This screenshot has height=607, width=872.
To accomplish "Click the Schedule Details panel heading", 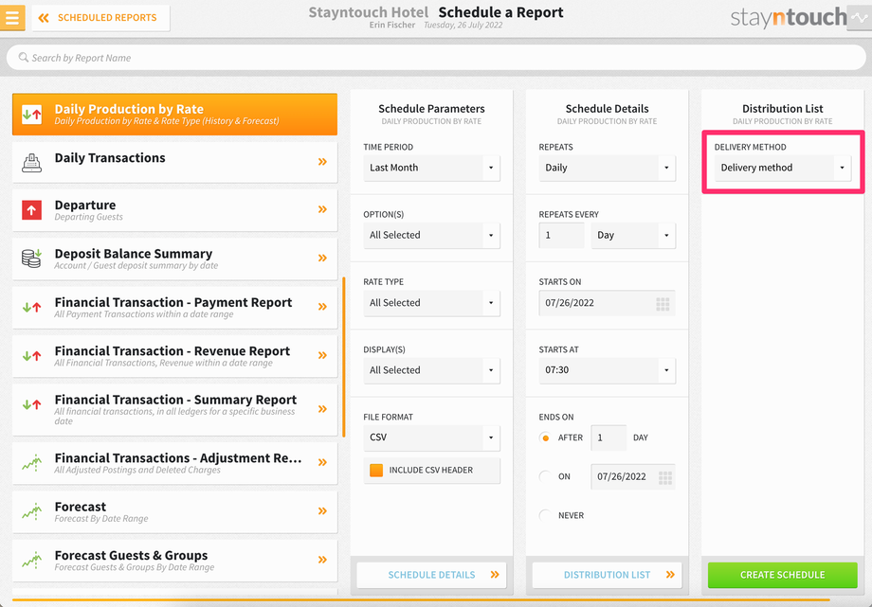I will click(608, 108).
